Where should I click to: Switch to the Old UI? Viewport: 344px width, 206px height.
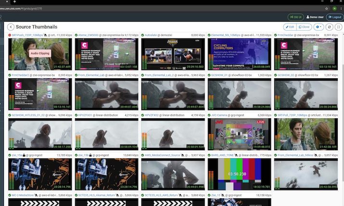tap(295, 17)
